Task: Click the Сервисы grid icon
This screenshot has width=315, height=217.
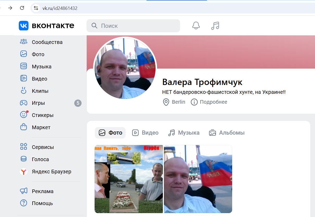Action: click(x=24, y=147)
